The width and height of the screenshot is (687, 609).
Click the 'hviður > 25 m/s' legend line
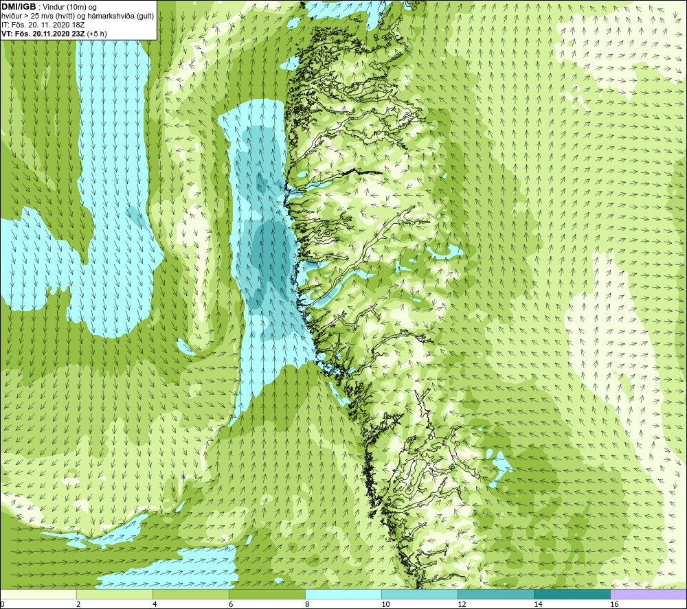78,16
